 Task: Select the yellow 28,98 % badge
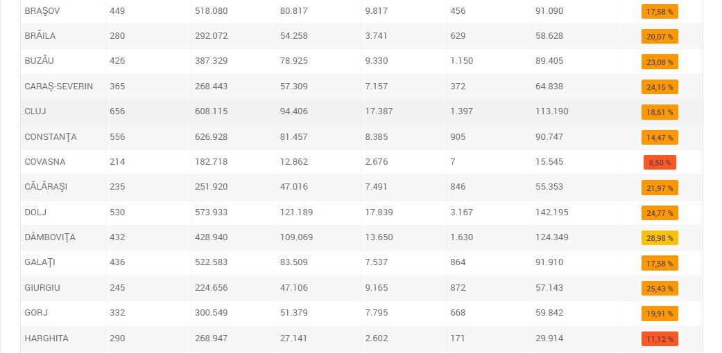(x=660, y=238)
